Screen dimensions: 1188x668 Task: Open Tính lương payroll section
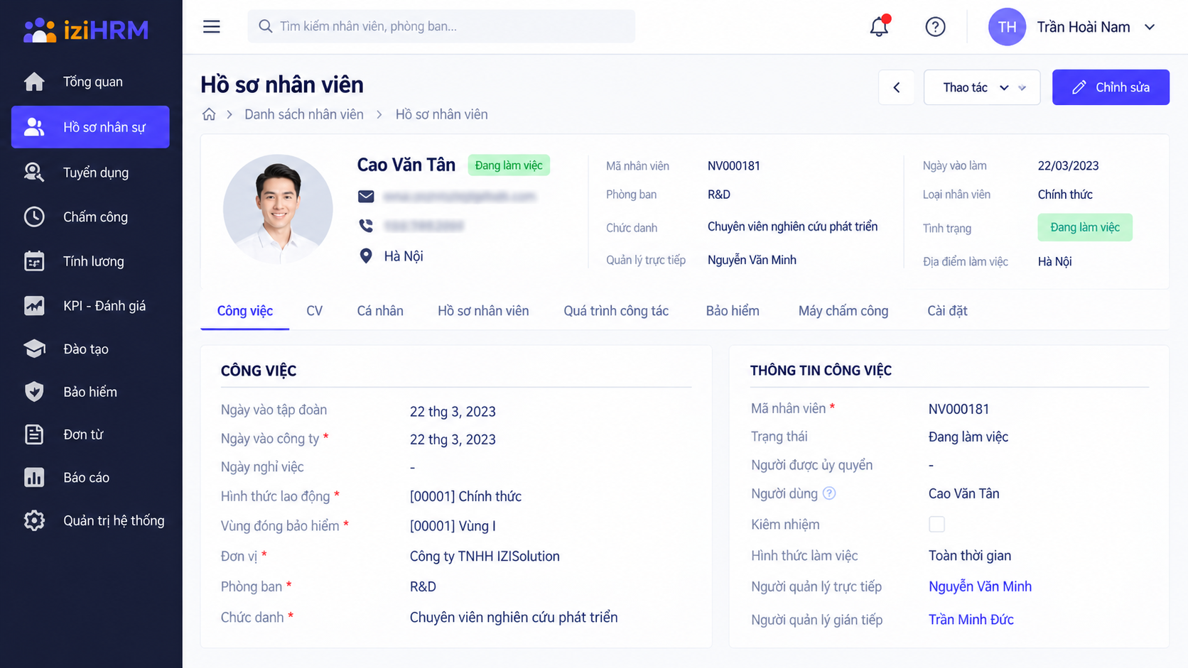tap(90, 261)
